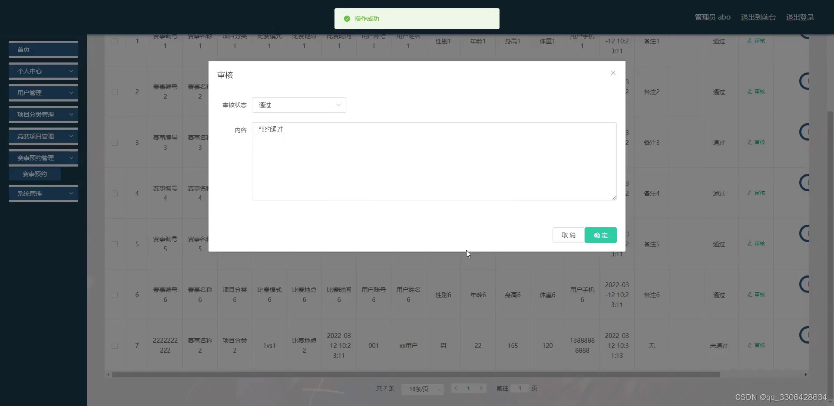Go to previous page arrow
This screenshot has height=406, width=834.
click(456, 388)
